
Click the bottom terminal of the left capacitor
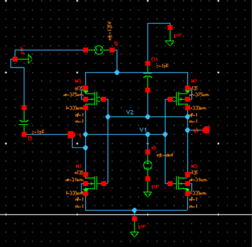(x=24, y=135)
